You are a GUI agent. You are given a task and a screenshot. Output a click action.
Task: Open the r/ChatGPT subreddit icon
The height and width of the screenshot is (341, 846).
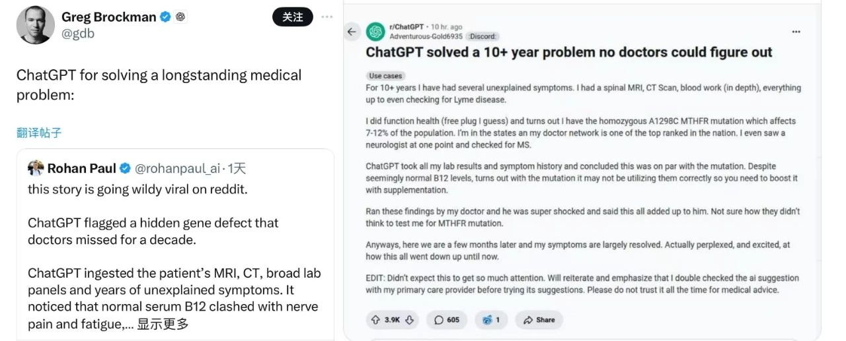pos(376,31)
